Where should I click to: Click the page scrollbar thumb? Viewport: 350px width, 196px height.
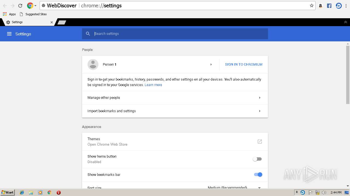pyautogui.click(x=348, y=75)
